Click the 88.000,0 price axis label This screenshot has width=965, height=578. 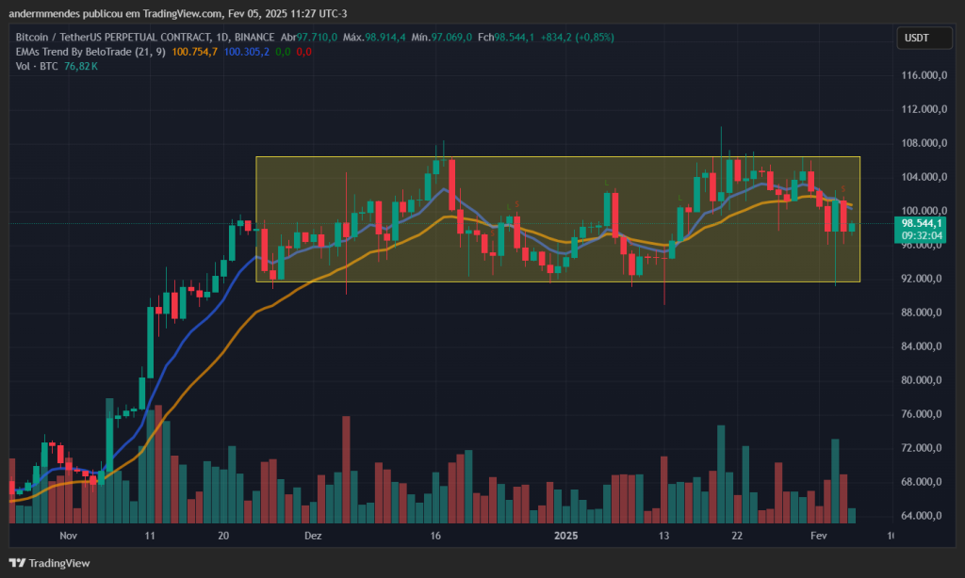[x=922, y=313]
